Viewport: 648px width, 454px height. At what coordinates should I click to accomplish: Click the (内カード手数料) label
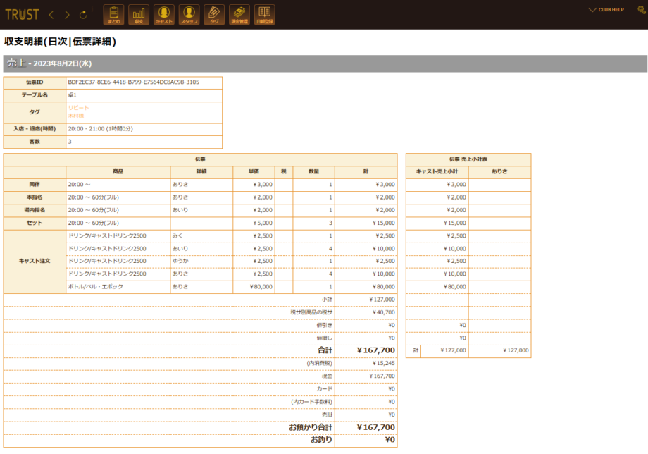tap(311, 402)
